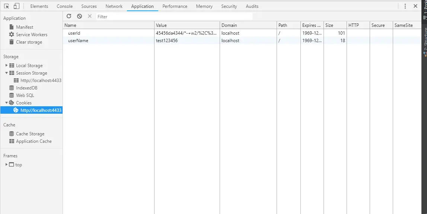Sort cookies by the Size column

(335, 25)
